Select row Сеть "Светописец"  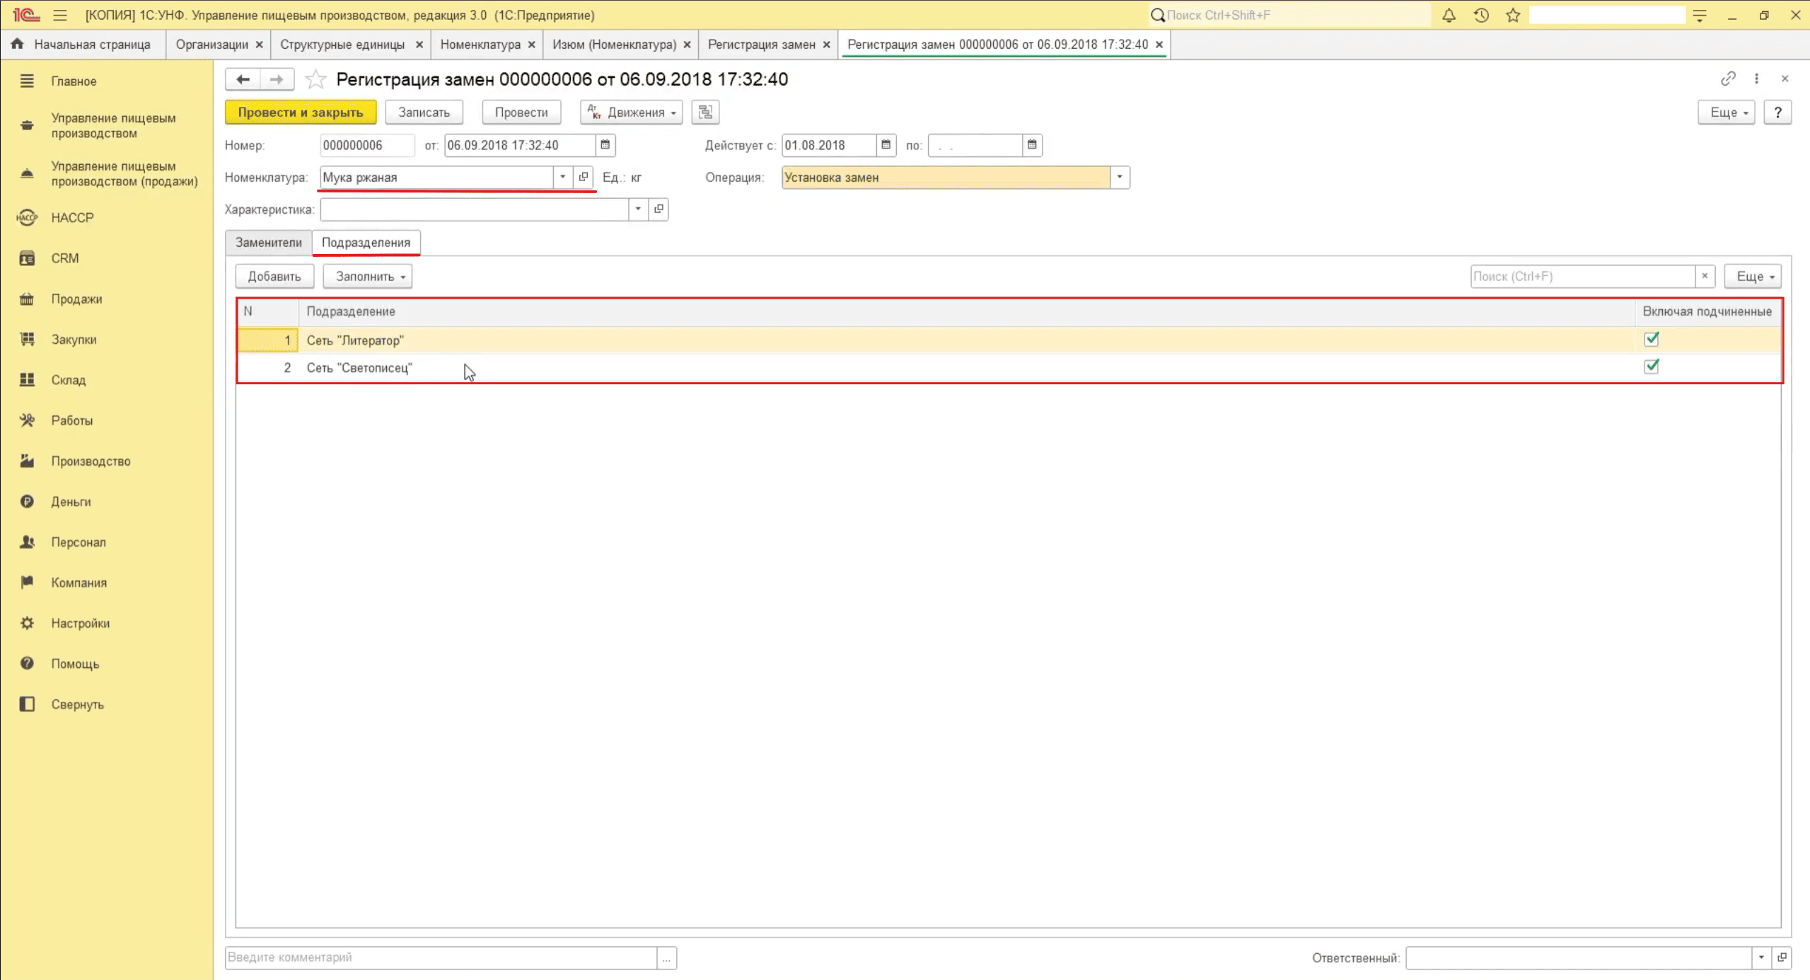(1009, 368)
